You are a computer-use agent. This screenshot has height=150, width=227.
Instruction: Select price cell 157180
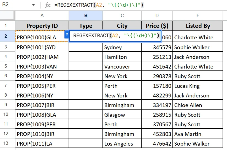pyautogui.click(x=157, y=86)
